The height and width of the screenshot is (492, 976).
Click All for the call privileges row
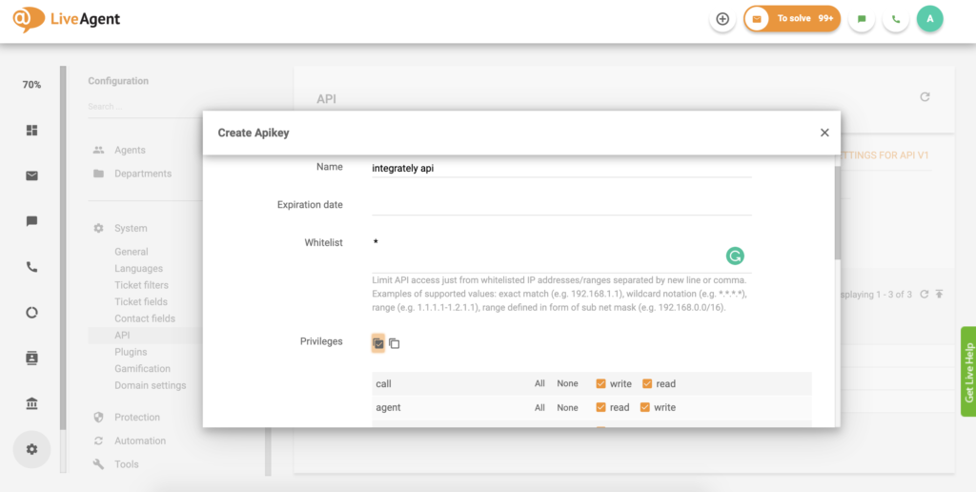539,383
